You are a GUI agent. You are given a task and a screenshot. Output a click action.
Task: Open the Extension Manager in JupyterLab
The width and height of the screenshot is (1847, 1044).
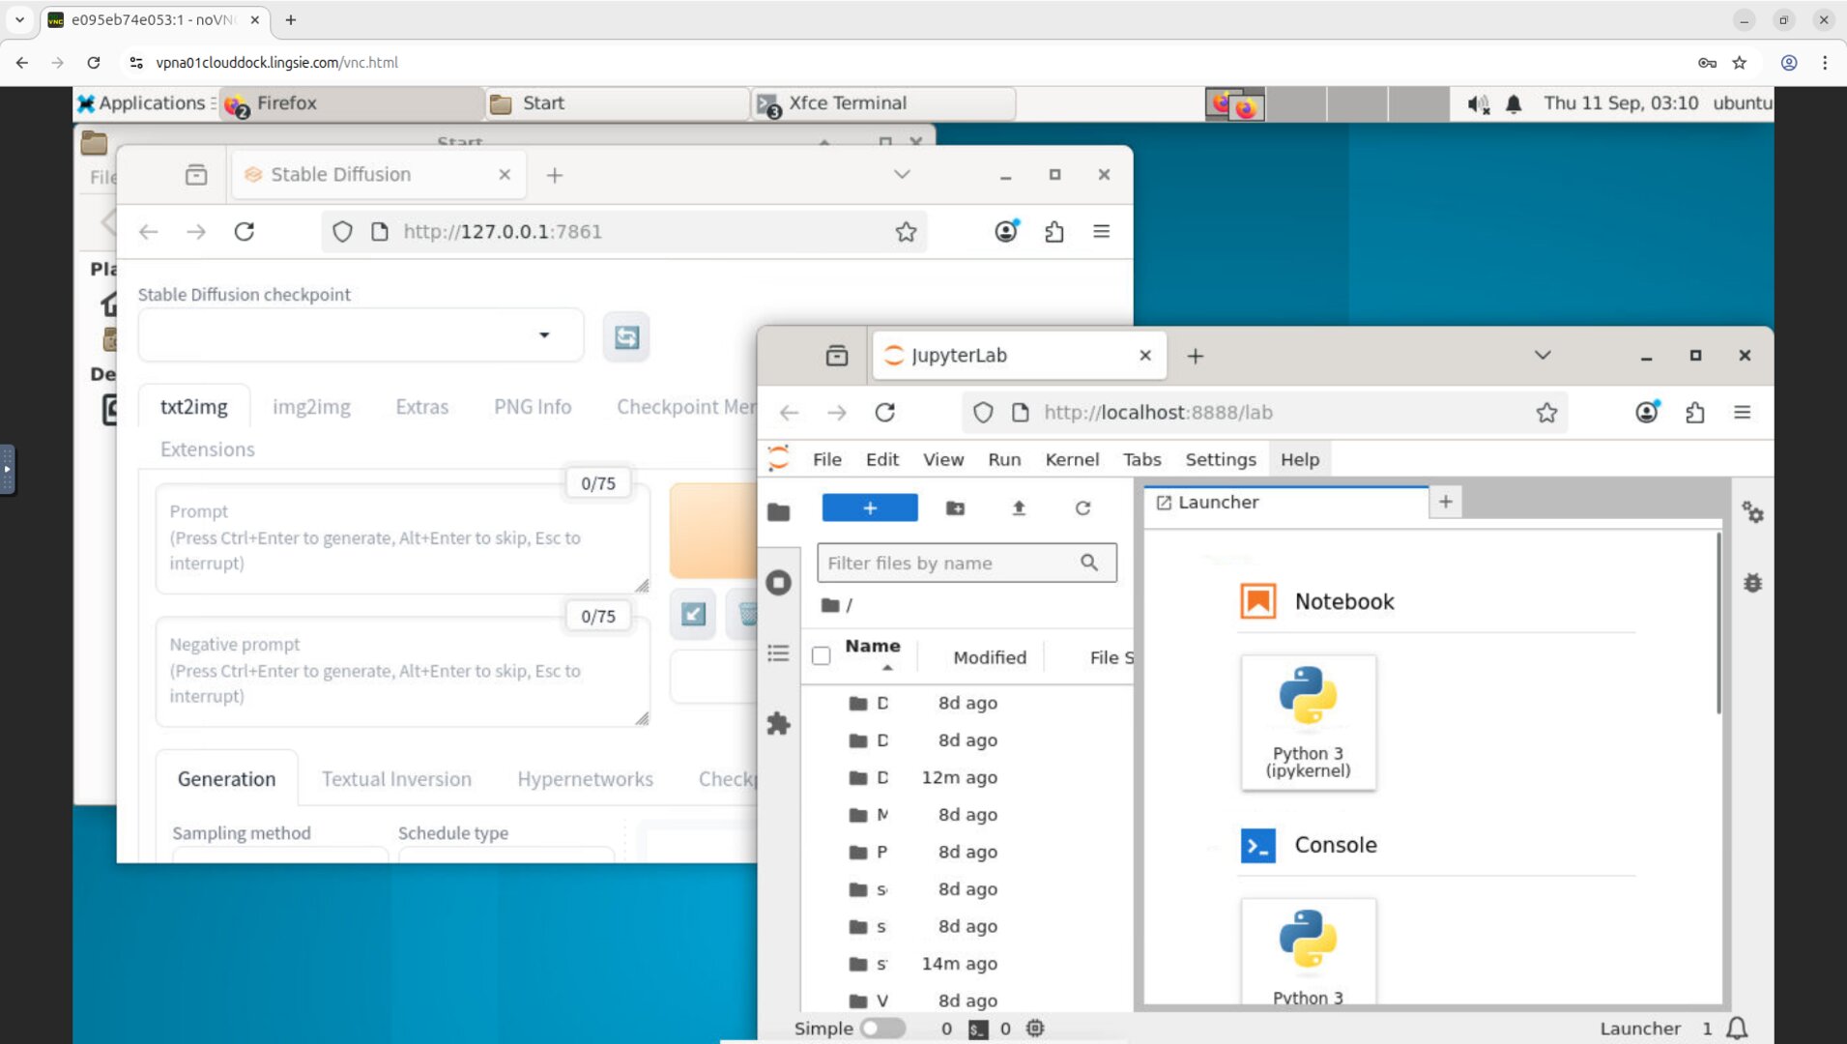(779, 724)
